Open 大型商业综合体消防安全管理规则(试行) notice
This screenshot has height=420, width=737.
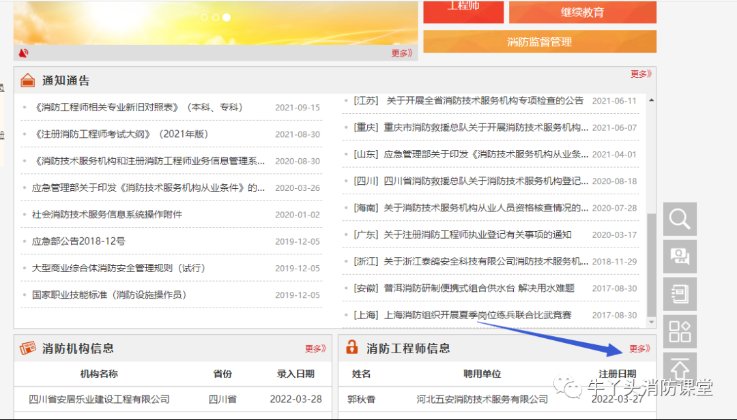pos(119,268)
